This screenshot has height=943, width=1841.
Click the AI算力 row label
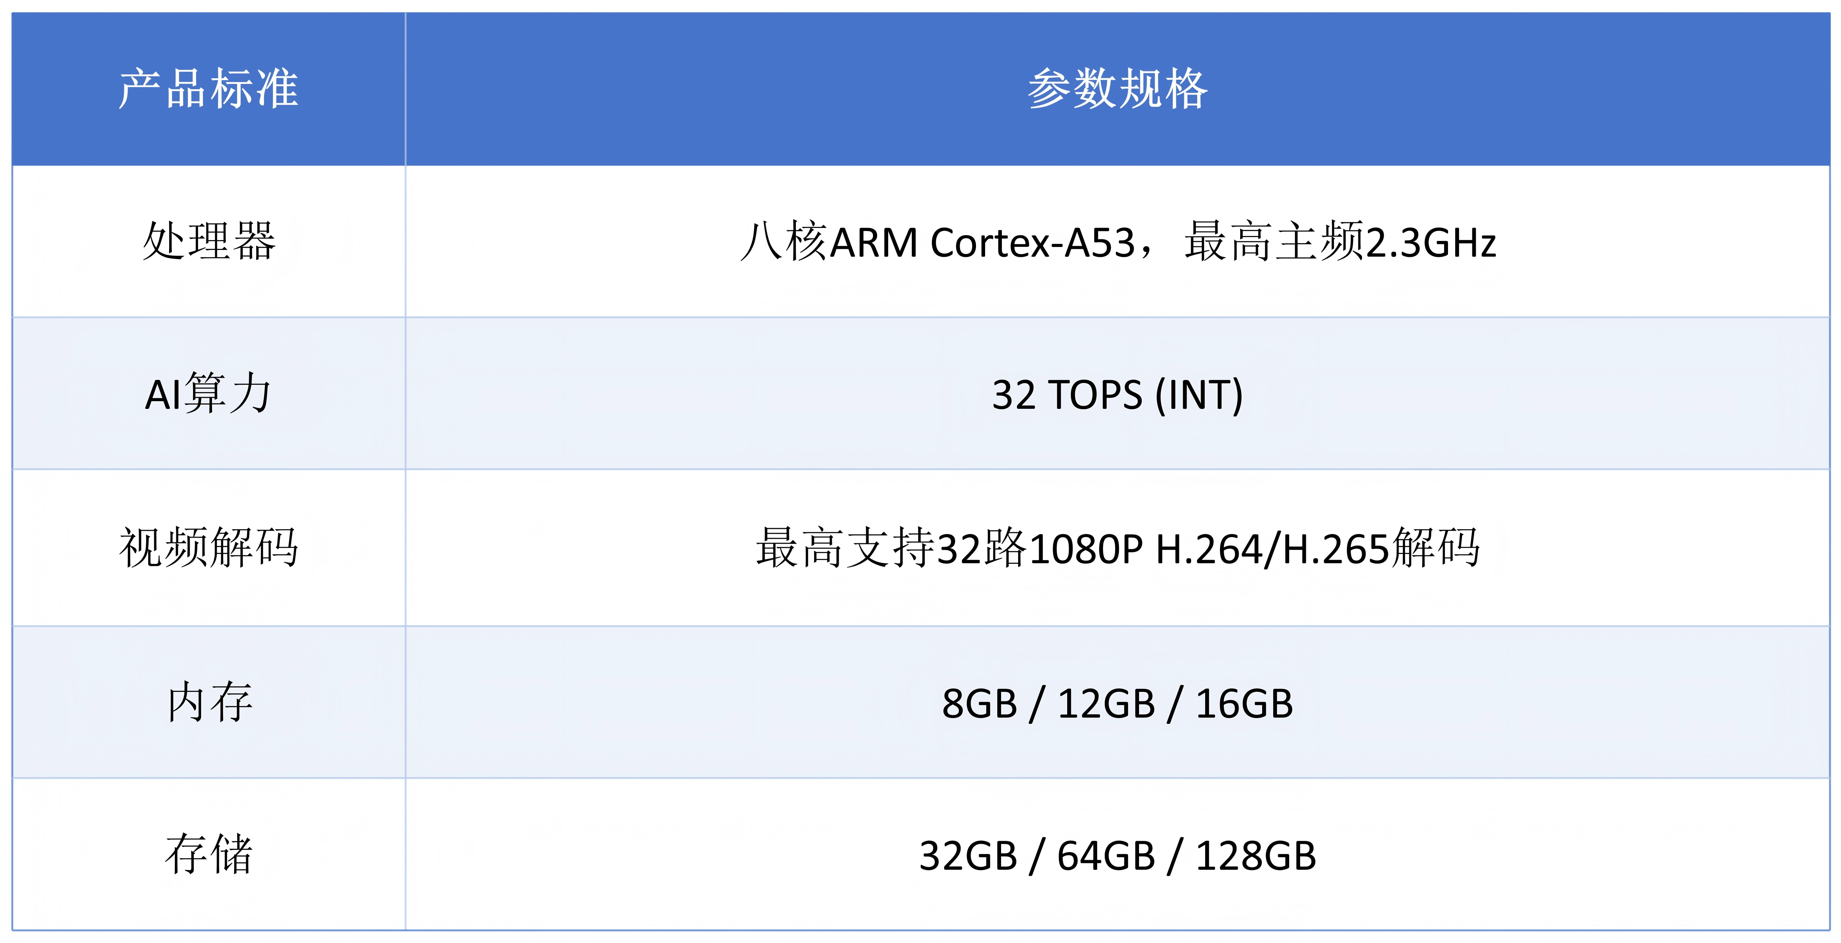pyautogui.click(x=209, y=394)
